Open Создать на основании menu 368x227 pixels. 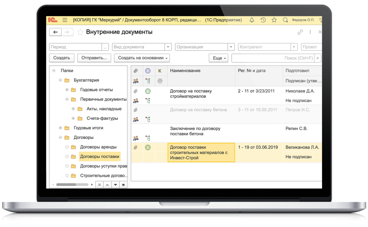142,58
